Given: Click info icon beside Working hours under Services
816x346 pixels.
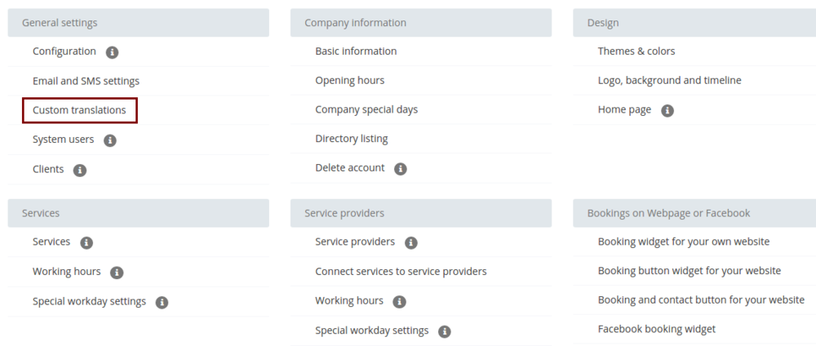Looking at the screenshot, I should point(117,272).
